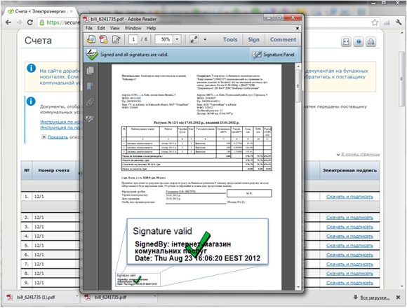Open the page thumbnails side panel
Viewport: 407px width, 308px height.
91,71
